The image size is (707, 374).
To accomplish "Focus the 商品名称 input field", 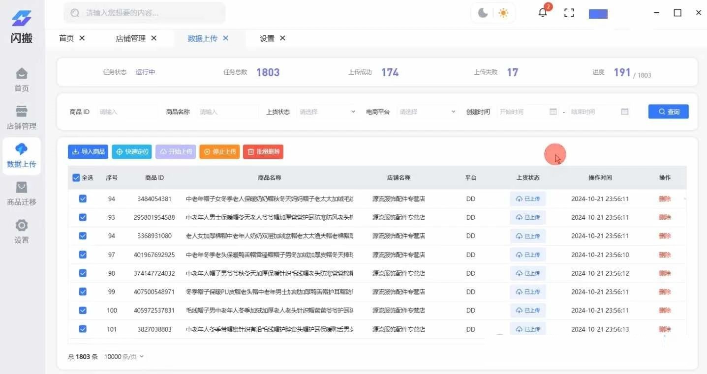I will tap(227, 112).
